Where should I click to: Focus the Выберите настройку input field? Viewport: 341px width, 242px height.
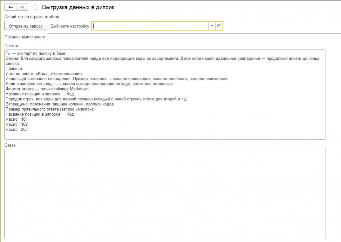tap(150, 26)
